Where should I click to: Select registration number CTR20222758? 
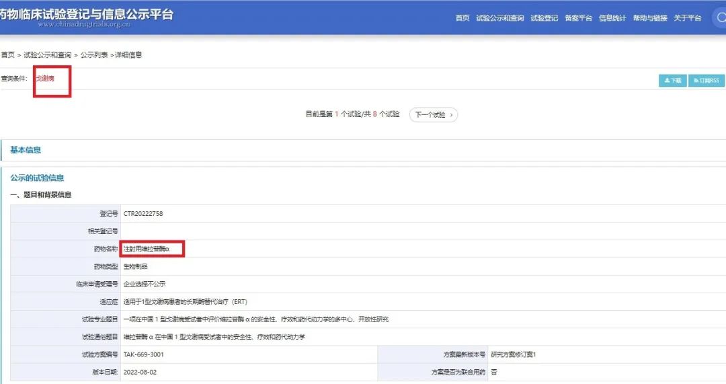click(x=143, y=214)
